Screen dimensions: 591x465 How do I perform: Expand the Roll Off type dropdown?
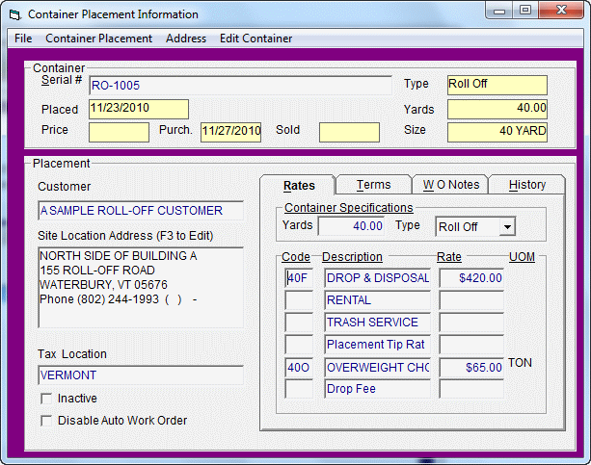507,227
